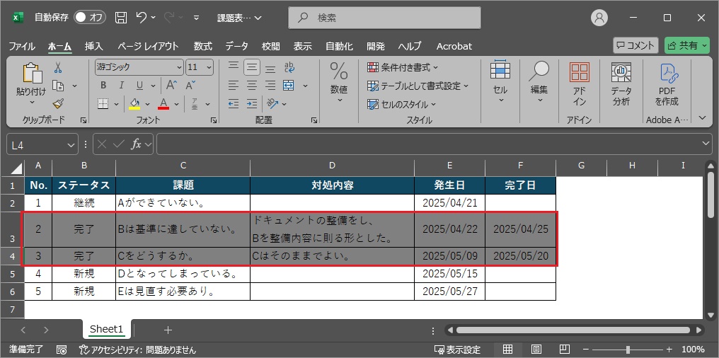Toggle Bold formatting
This screenshot has width=719, height=358.
click(x=103, y=86)
